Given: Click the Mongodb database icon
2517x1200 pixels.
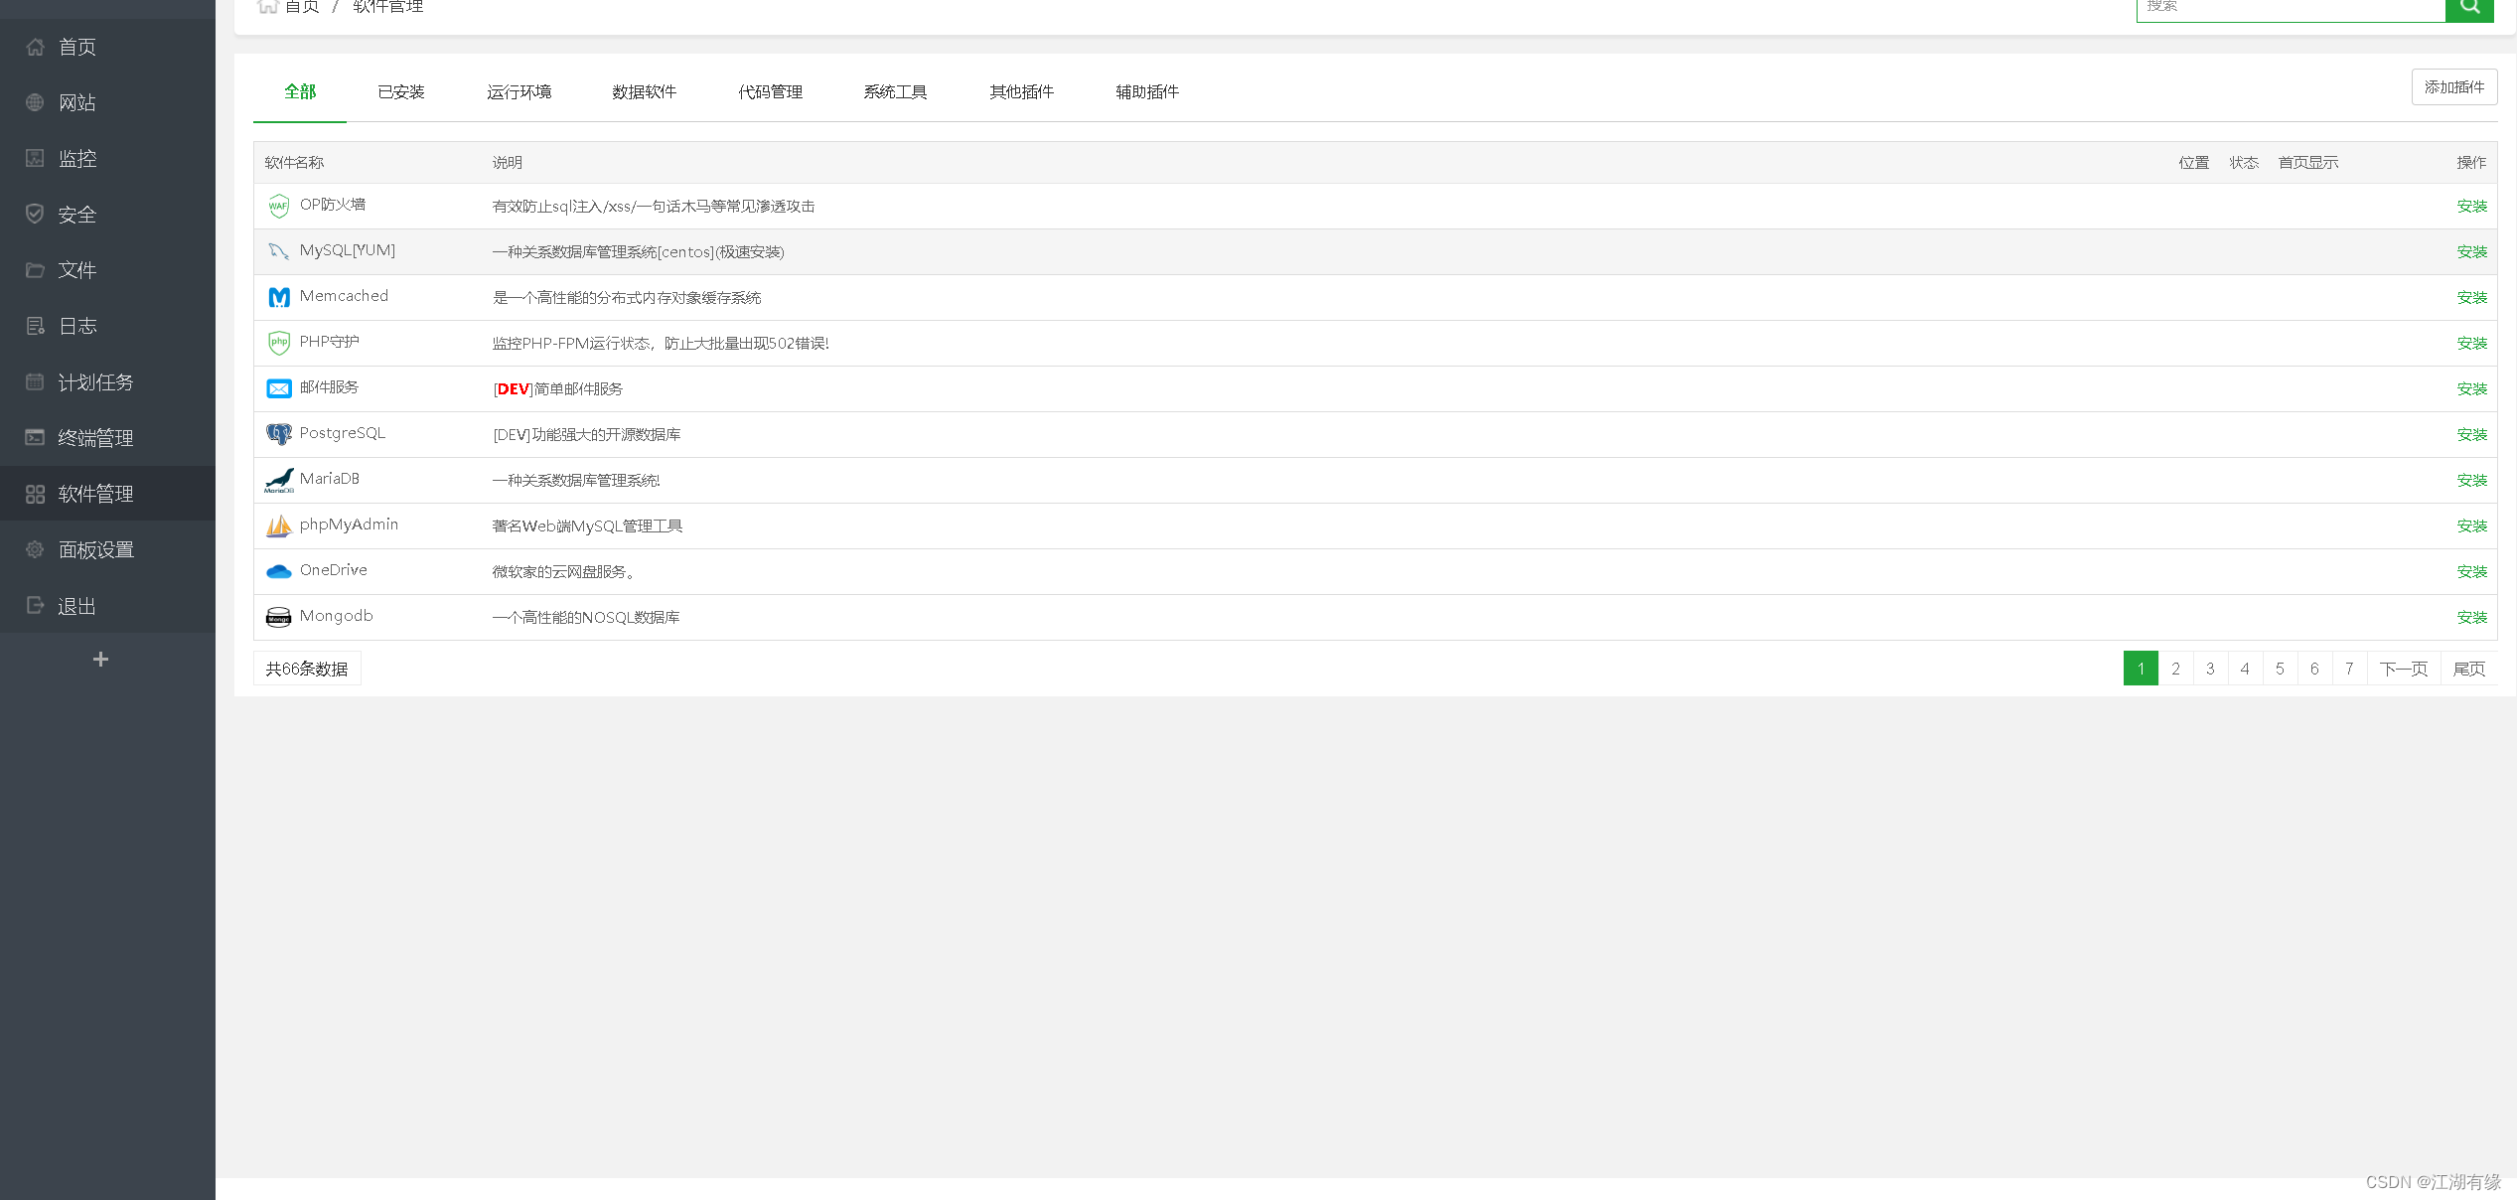Looking at the screenshot, I should [x=279, y=617].
